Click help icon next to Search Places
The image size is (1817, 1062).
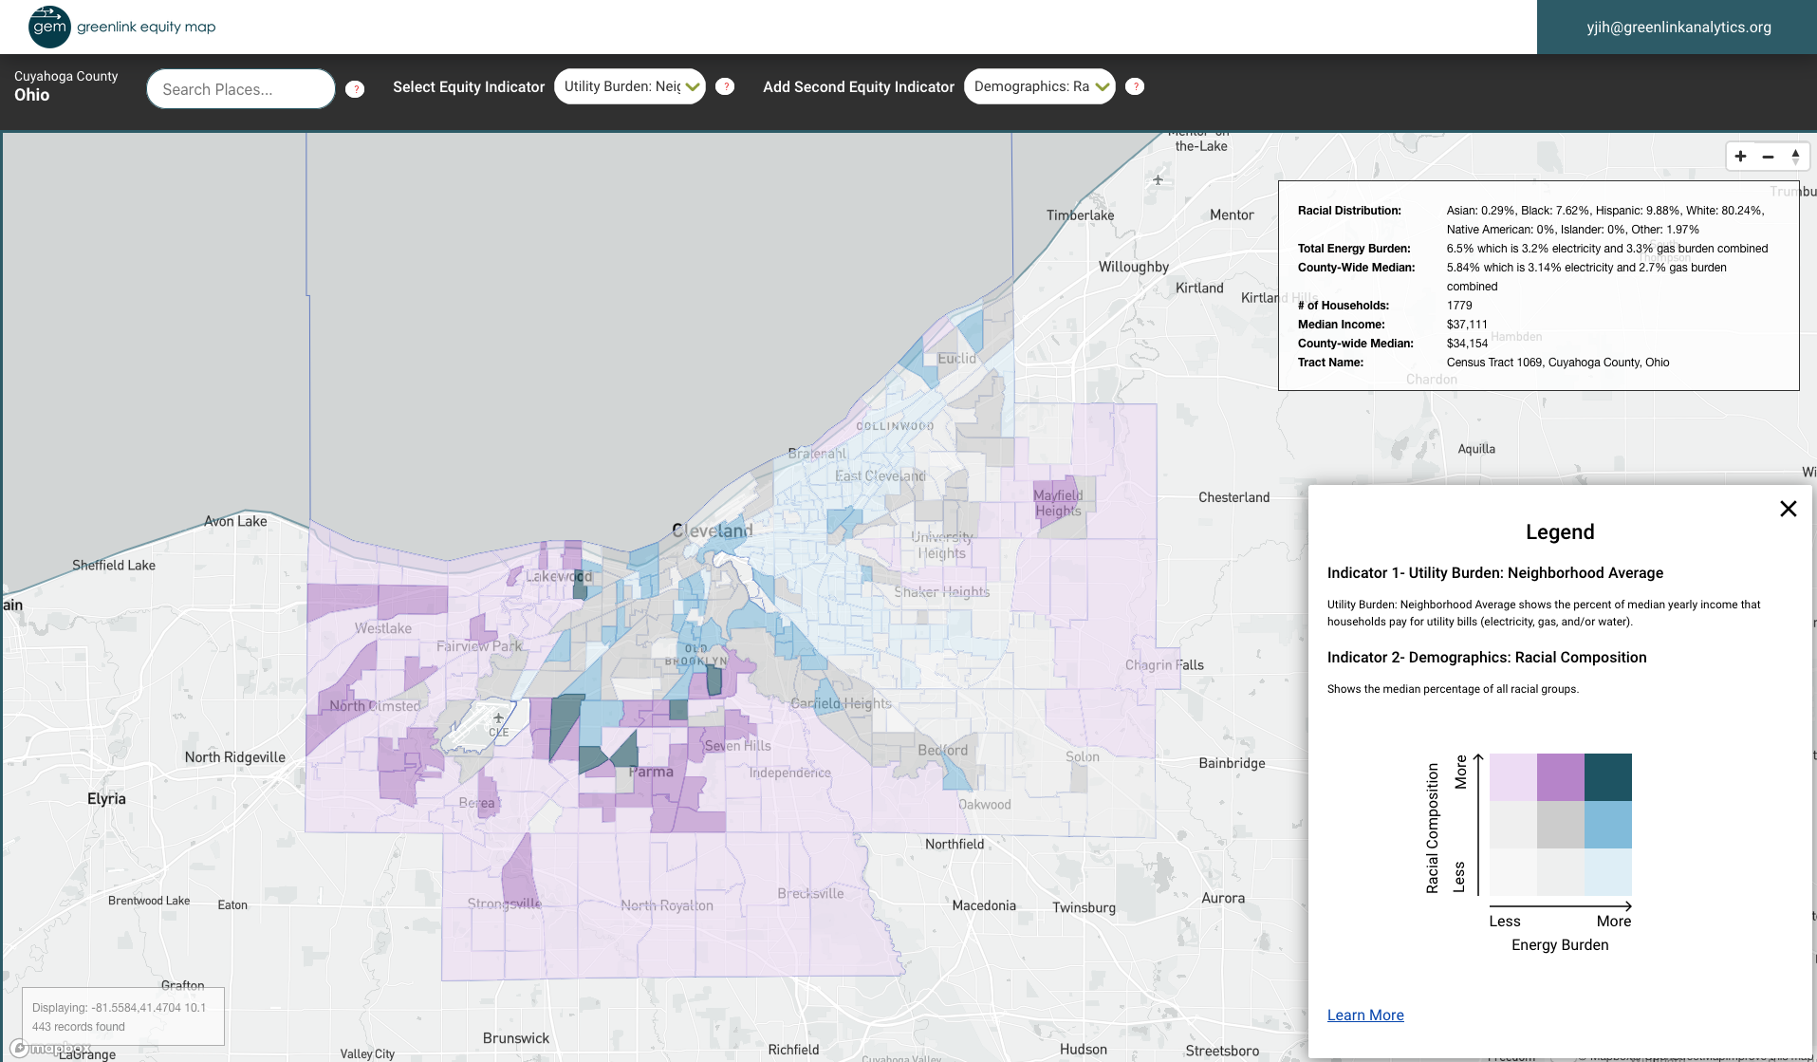tap(355, 88)
